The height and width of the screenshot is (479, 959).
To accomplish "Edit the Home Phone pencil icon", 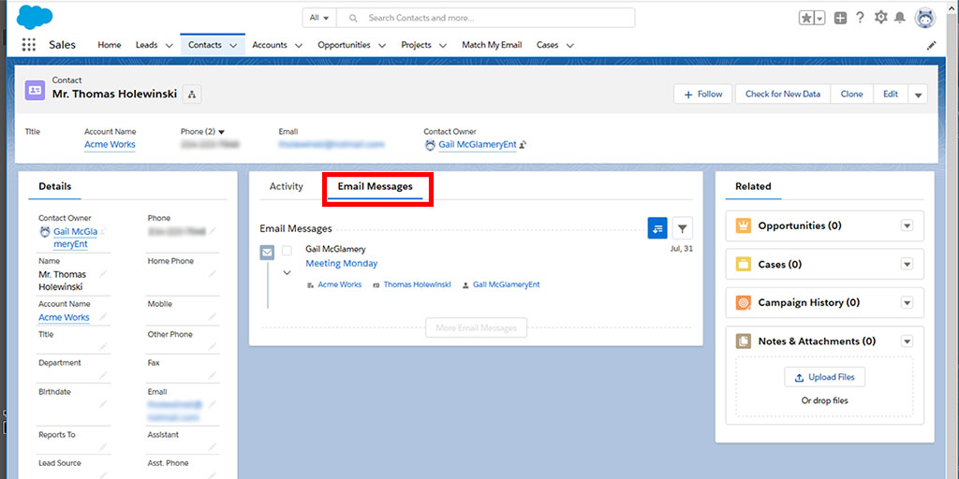I will 212,274.
